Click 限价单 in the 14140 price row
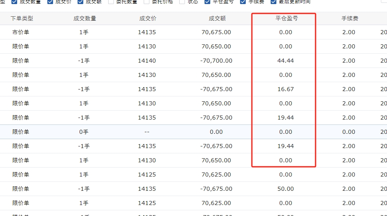387x216 pixels. (21, 61)
